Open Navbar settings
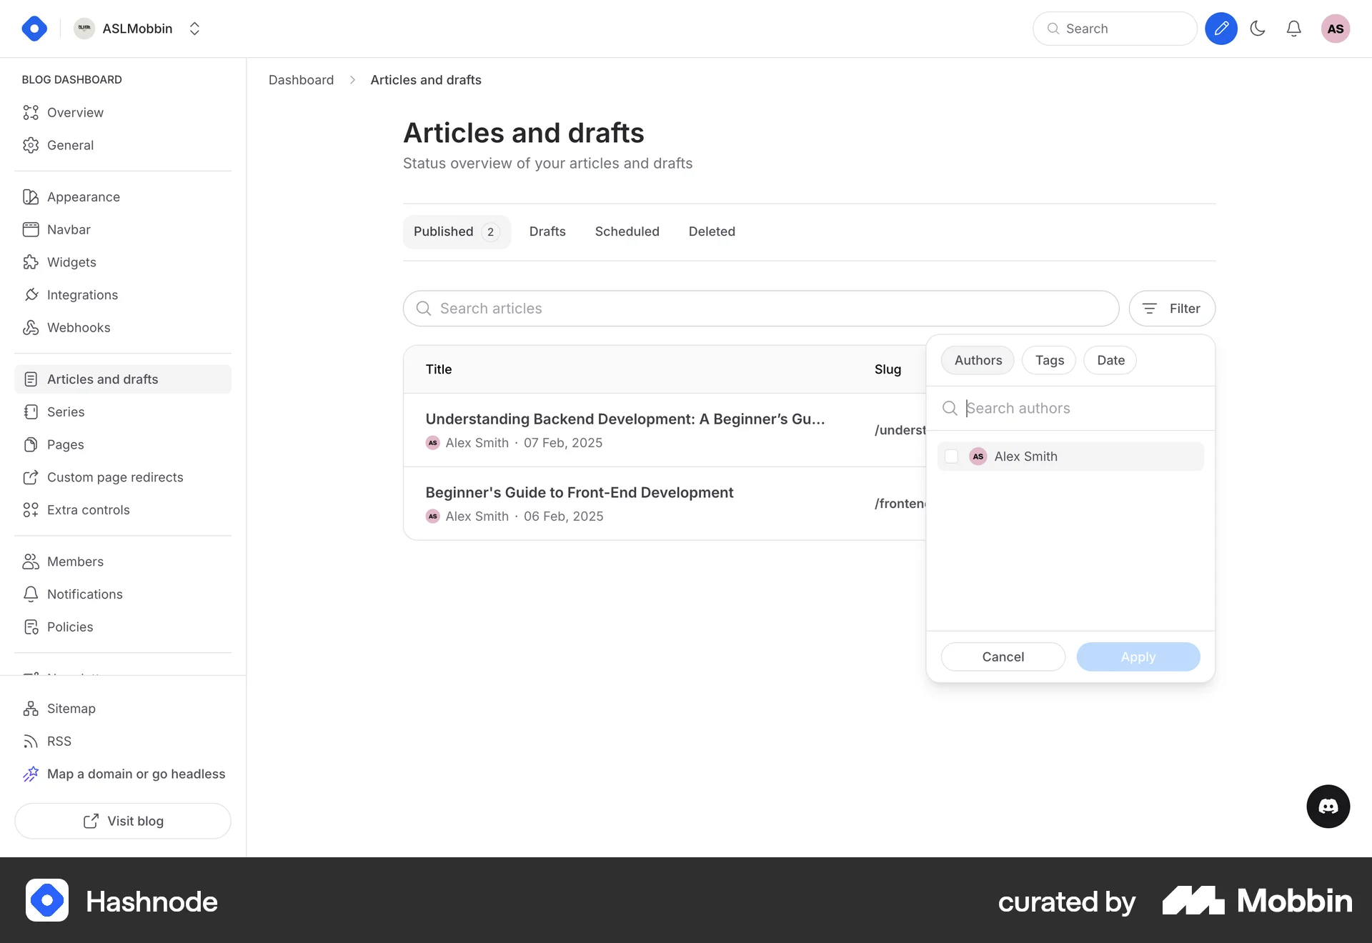1372x943 pixels. click(123, 229)
